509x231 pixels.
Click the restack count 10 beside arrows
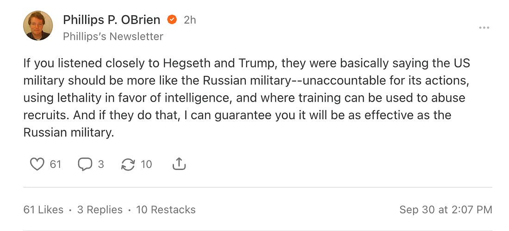point(146,164)
